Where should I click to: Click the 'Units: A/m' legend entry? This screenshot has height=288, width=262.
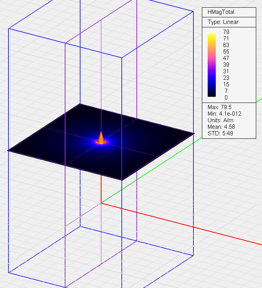point(220,120)
